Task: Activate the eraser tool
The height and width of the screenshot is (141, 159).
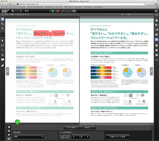Action: click(3, 66)
